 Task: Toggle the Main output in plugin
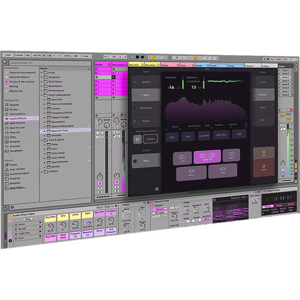click(x=146, y=161)
